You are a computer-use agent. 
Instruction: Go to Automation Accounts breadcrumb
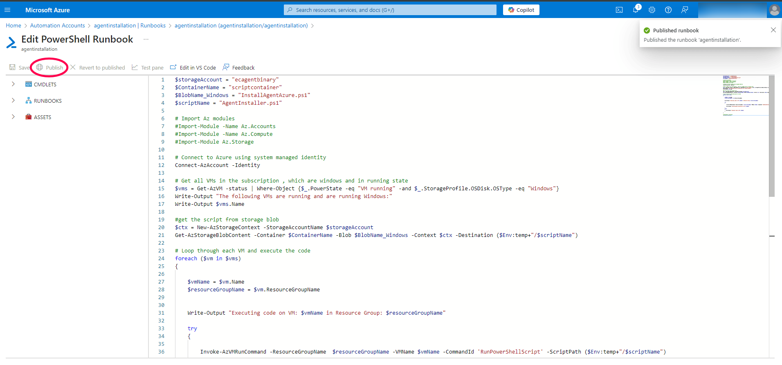(x=57, y=25)
